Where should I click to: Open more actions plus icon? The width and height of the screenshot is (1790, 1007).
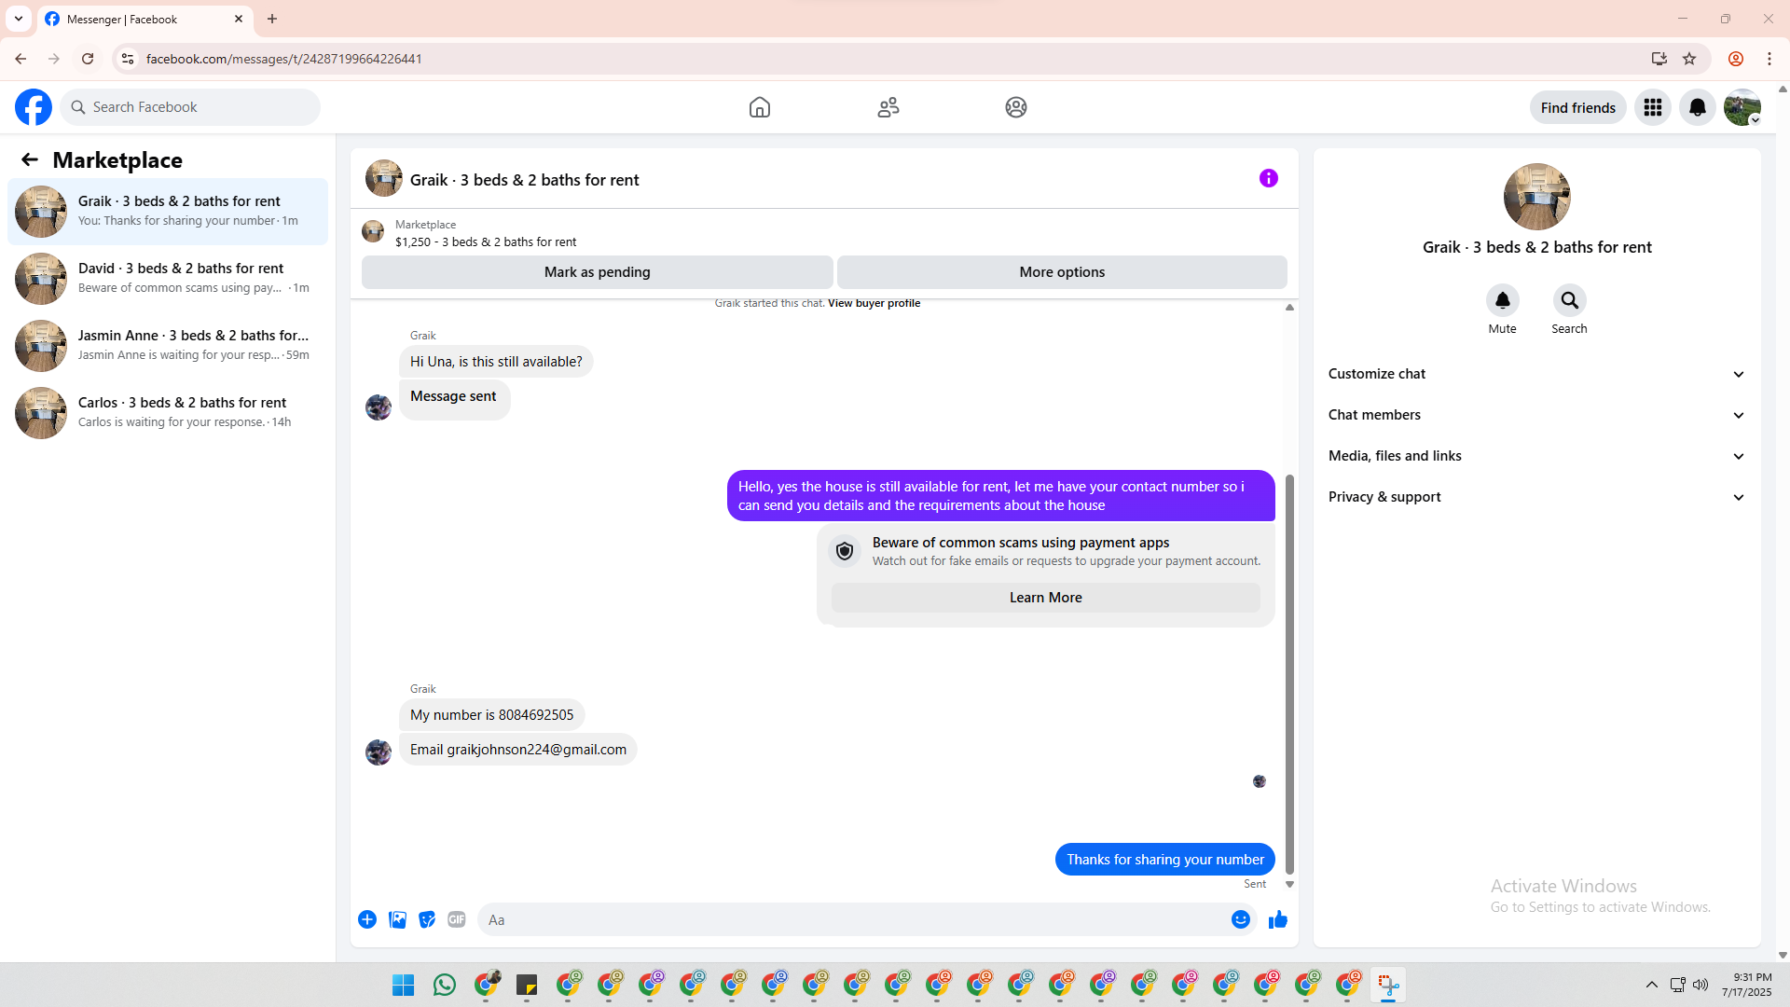tap(367, 919)
